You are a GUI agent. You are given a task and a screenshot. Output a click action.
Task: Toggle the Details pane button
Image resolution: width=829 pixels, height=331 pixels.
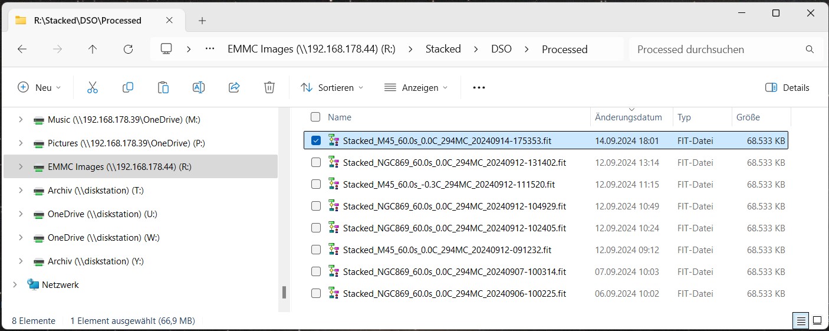[x=787, y=87]
